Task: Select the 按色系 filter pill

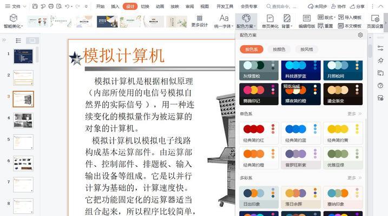Action: point(252,49)
